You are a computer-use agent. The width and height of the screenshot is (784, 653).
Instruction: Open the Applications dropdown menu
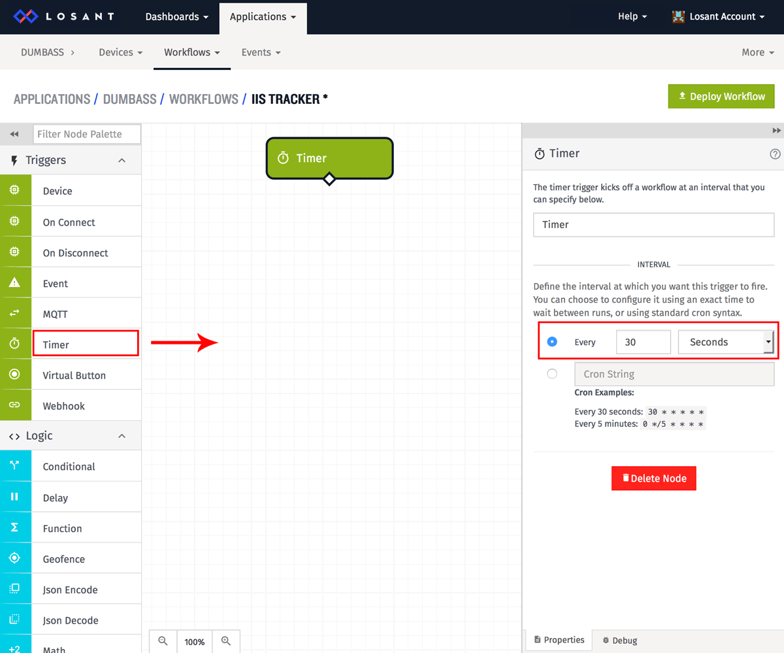(x=263, y=17)
